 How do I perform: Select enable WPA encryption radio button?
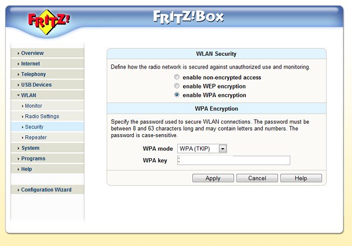[x=177, y=95]
